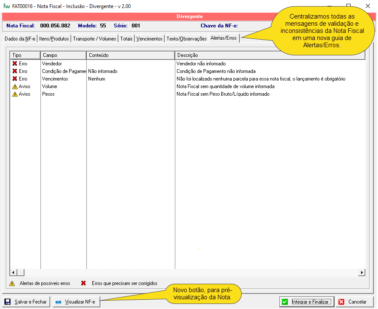Click the Salvar e Fechar button
This screenshot has width=378, height=309.
point(26,302)
